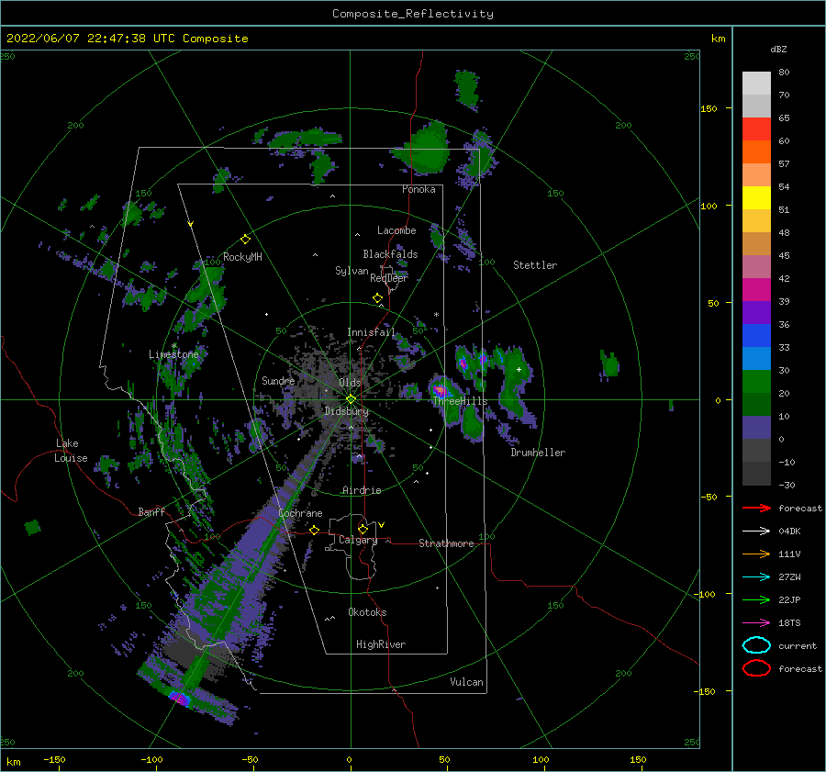Click the Lake Louise label
This screenshot has width=826, height=772.
click(x=71, y=451)
